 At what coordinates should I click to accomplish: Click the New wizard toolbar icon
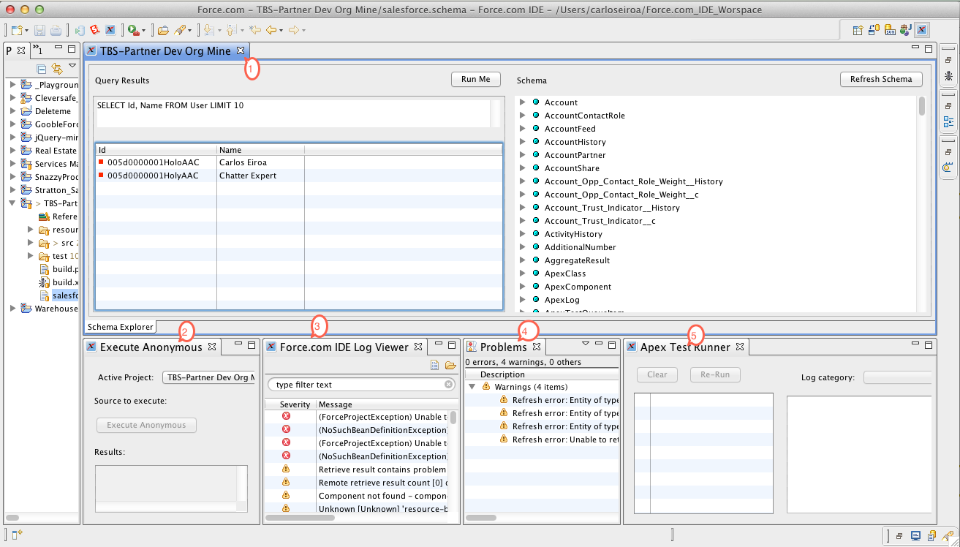18,30
